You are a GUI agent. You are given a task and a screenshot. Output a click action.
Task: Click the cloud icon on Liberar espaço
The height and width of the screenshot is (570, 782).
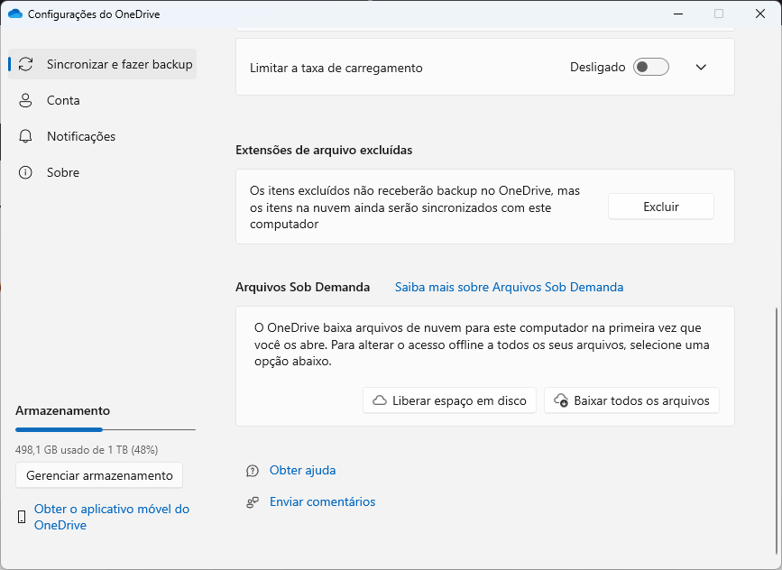pos(380,400)
